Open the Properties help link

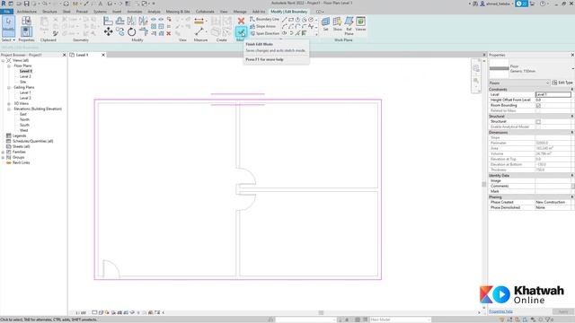point(500,311)
